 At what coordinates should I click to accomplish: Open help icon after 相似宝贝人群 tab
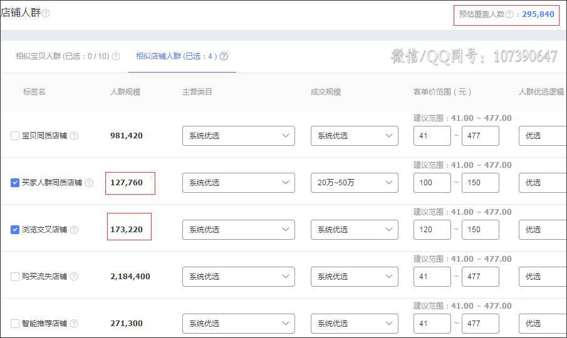pos(116,56)
